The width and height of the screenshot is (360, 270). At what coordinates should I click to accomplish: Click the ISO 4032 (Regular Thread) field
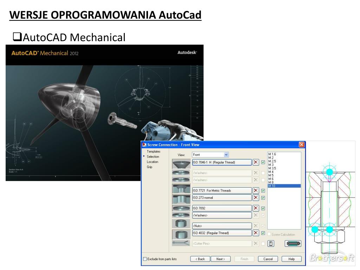tap(222, 233)
